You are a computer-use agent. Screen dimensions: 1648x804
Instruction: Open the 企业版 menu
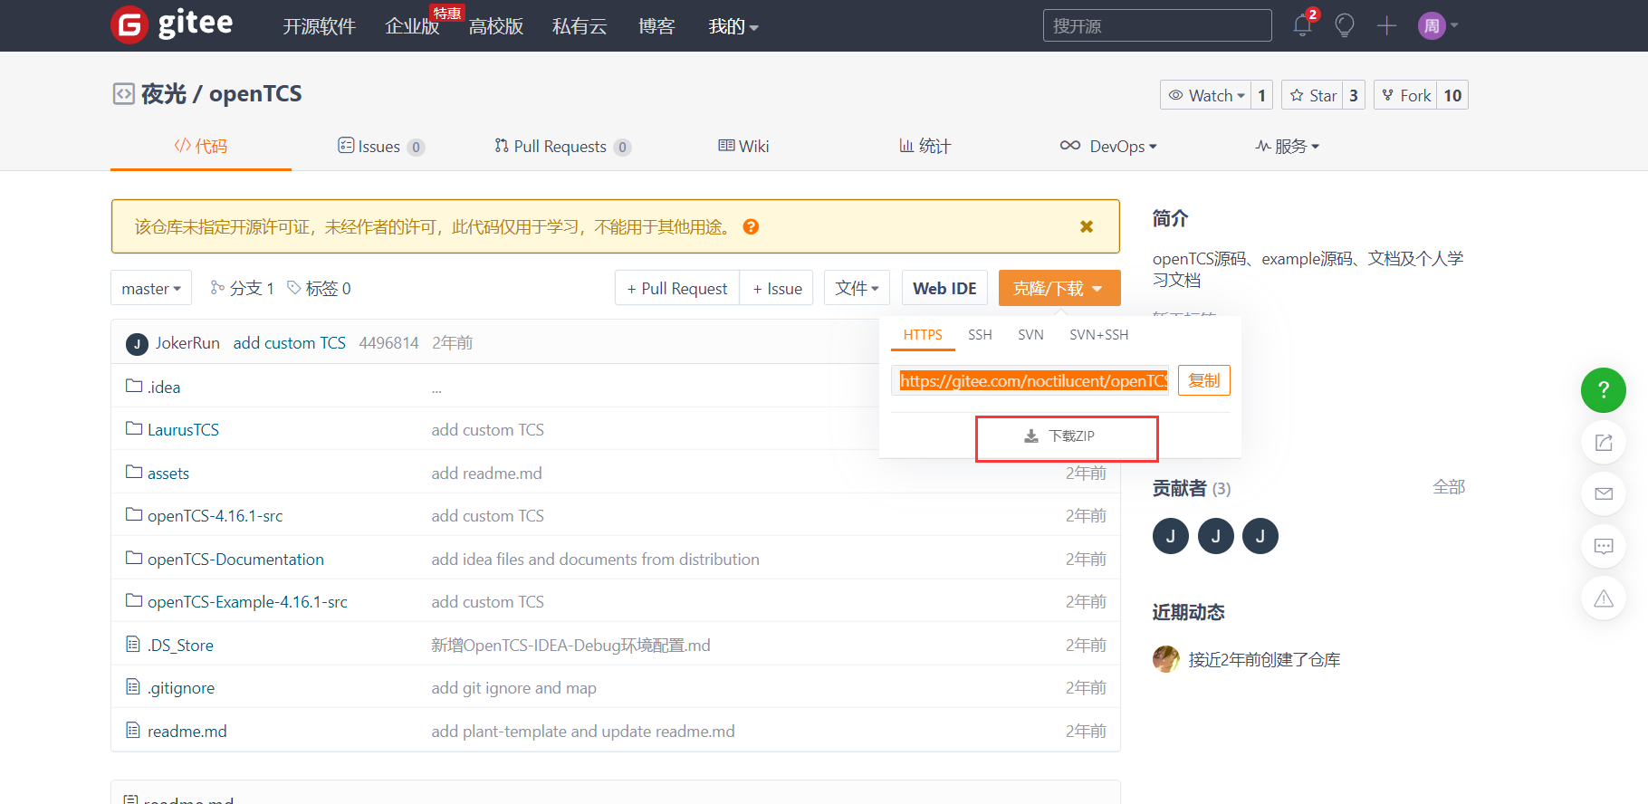pyautogui.click(x=412, y=26)
